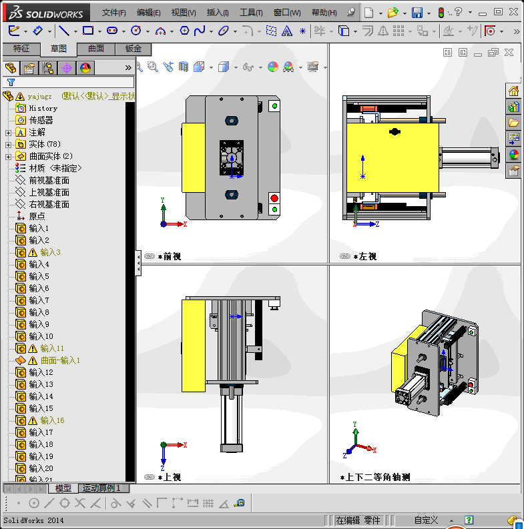Select the Polygon sketch tool
Screen dimensions: 524x529
pyautogui.click(x=184, y=31)
